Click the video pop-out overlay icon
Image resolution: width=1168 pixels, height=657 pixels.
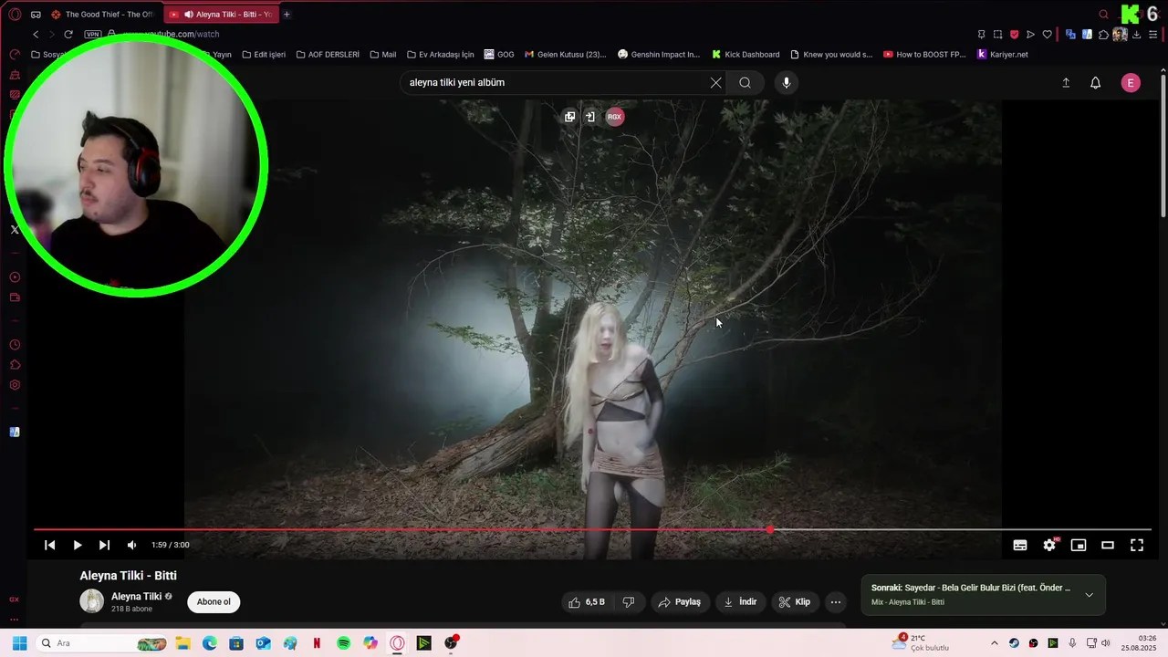(x=569, y=117)
